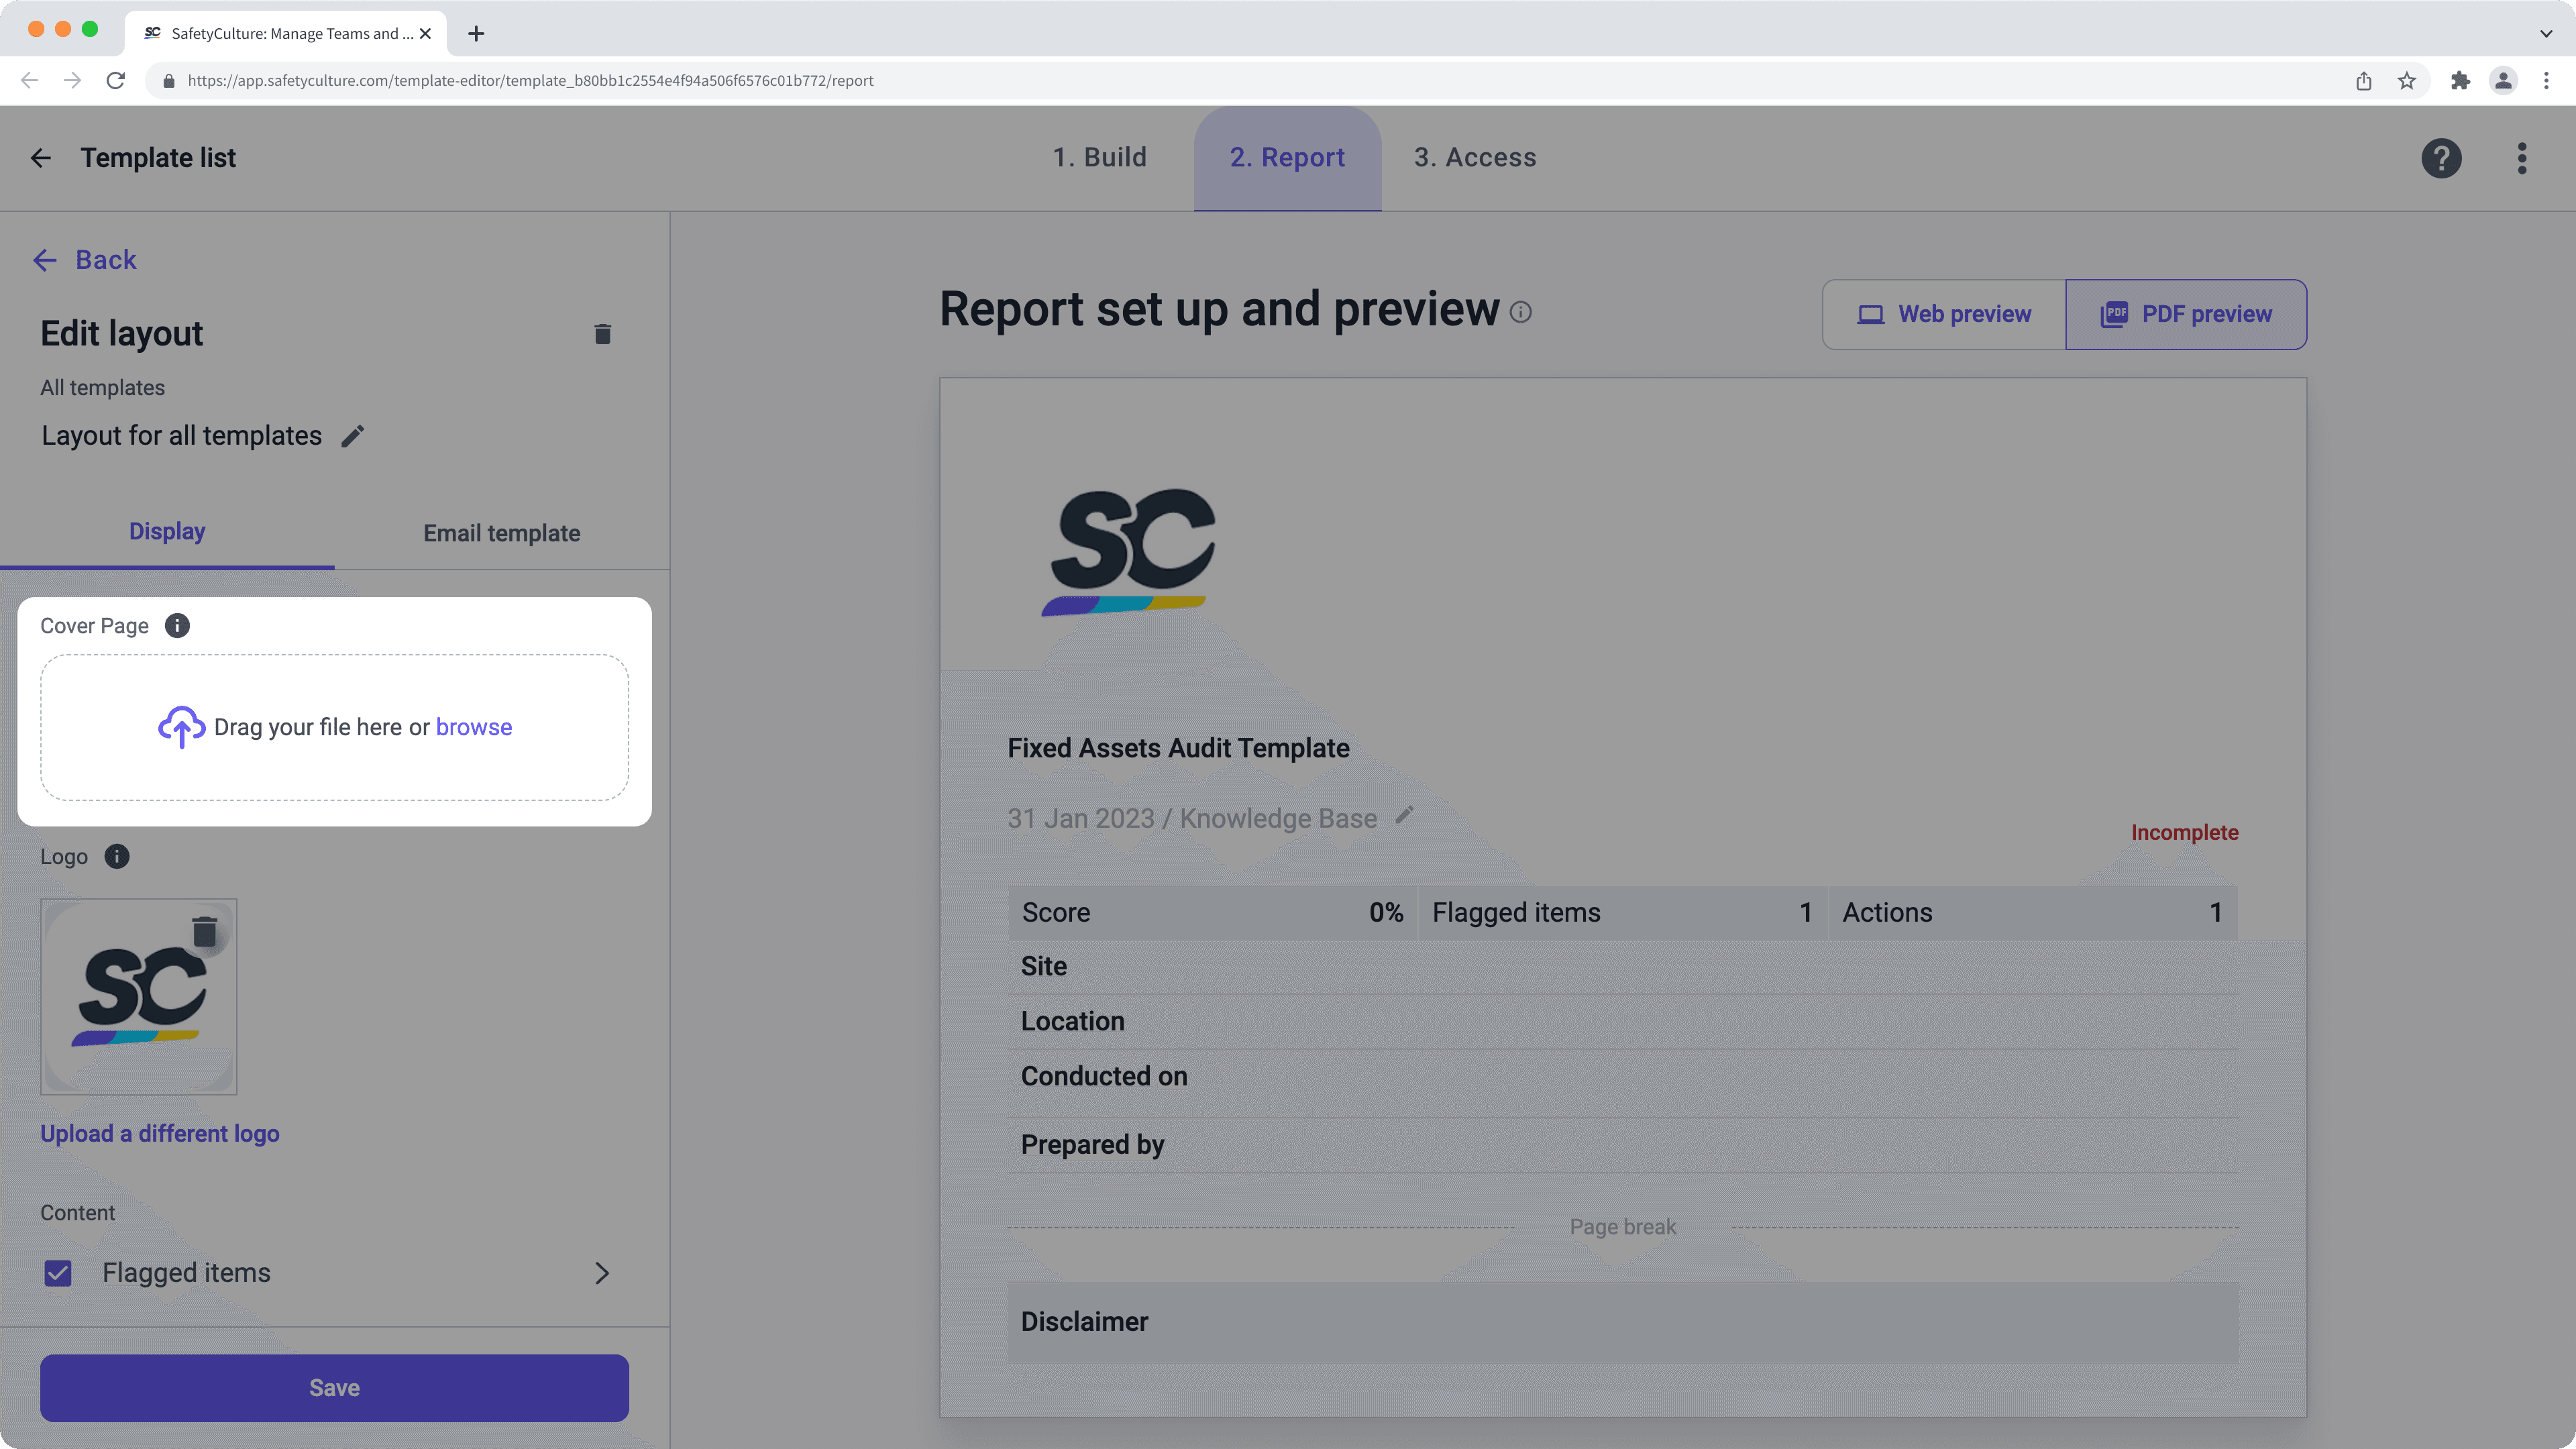Click browse to upload a cover page
The width and height of the screenshot is (2576, 1449).
tap(473, 727)
